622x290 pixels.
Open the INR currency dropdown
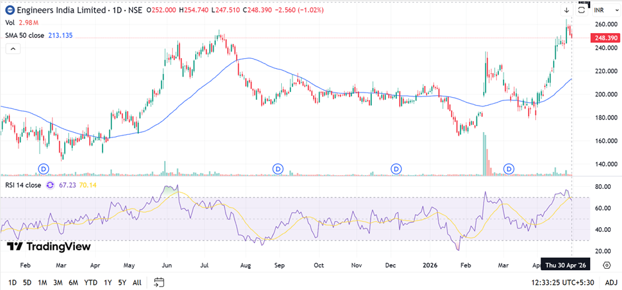point(601,11)
